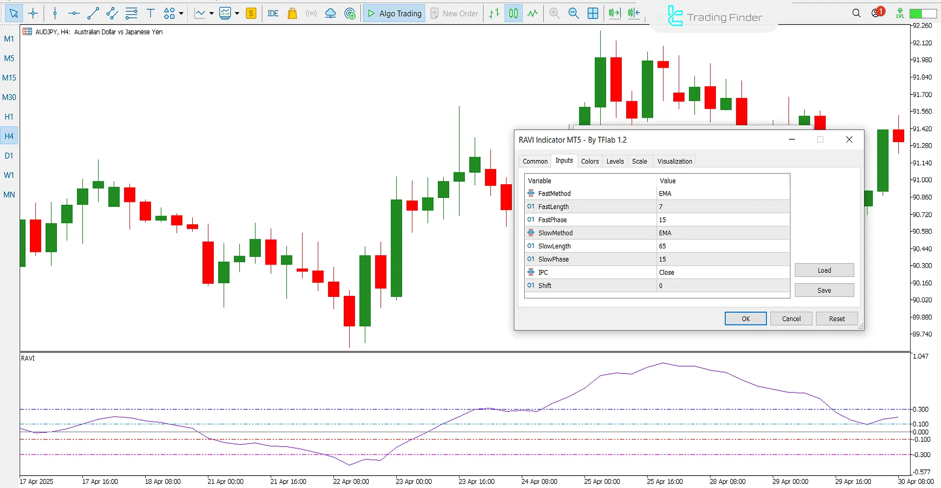Viewport: 941px width, 488px height.
Task: Switch chart to candlestick display
Action: pyautogui.click(x=513, y=13)
